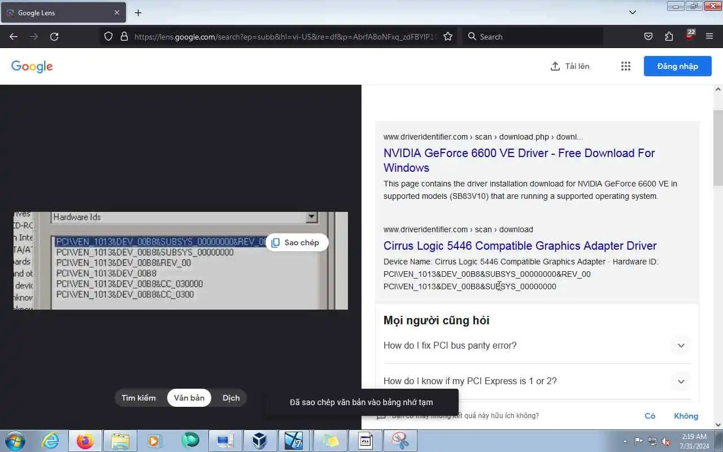This screenshot has width=723, height=452.
Task: Click the "Mọi người cũng hỏi" heading
Action: pos(436,320)
